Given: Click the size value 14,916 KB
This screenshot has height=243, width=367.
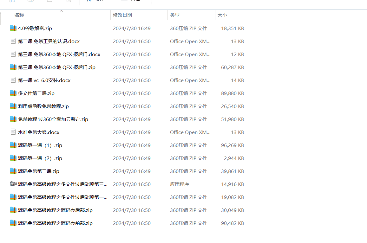Looking at the screenshot, I should tap(233, 184).
